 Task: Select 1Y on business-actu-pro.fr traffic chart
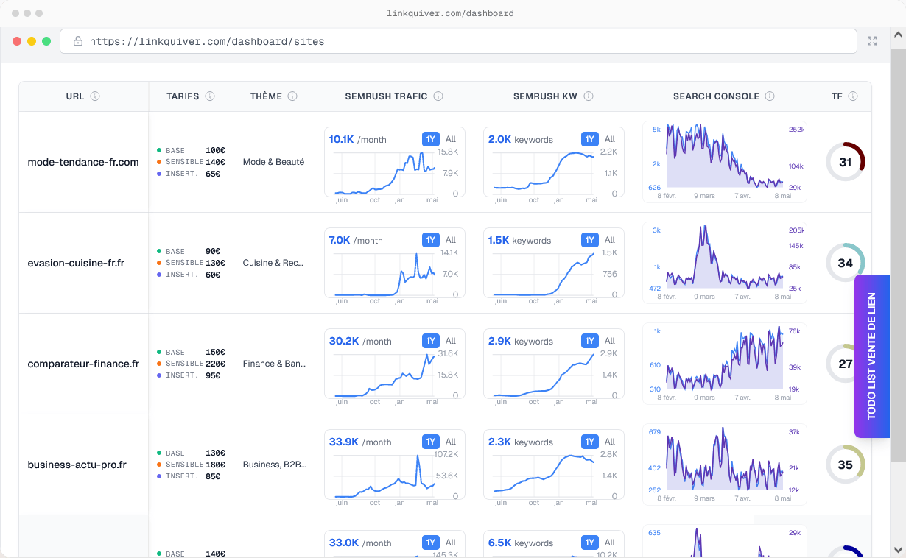[431, 442]
